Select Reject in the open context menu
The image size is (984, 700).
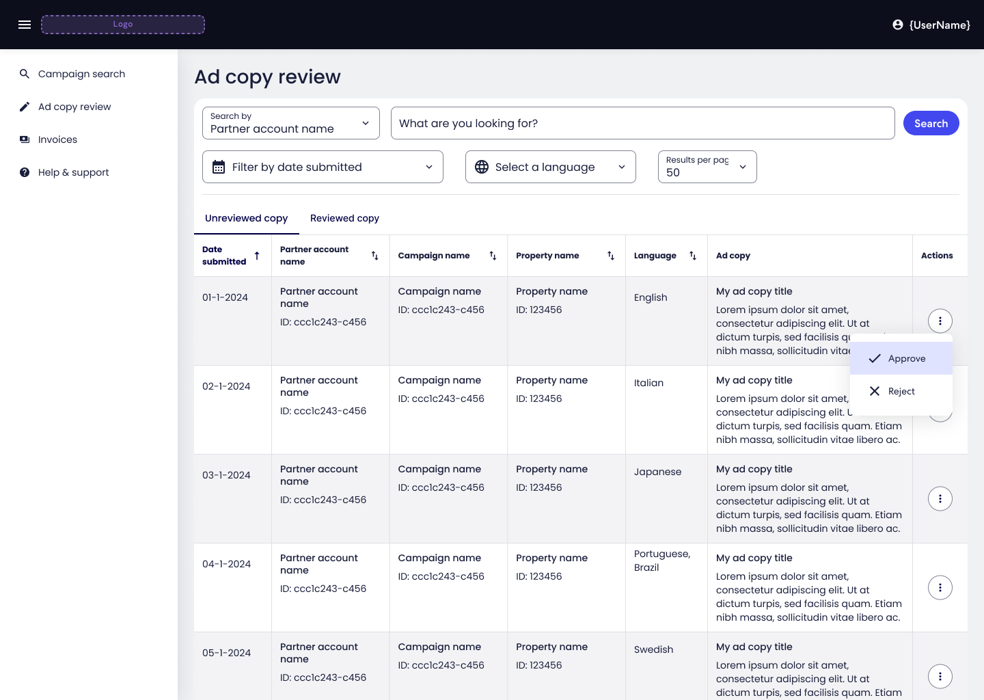[901, 391]
